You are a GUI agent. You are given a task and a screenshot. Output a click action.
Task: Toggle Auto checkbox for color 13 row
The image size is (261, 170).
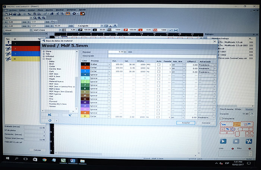point(158,107)
